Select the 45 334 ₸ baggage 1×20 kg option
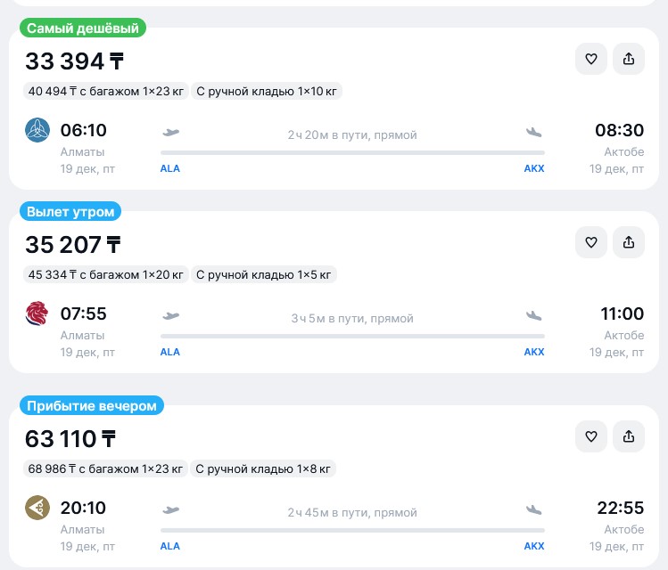The height and width of the screenshot is (570, 668). pyautogui.click(x=106, y=274)
